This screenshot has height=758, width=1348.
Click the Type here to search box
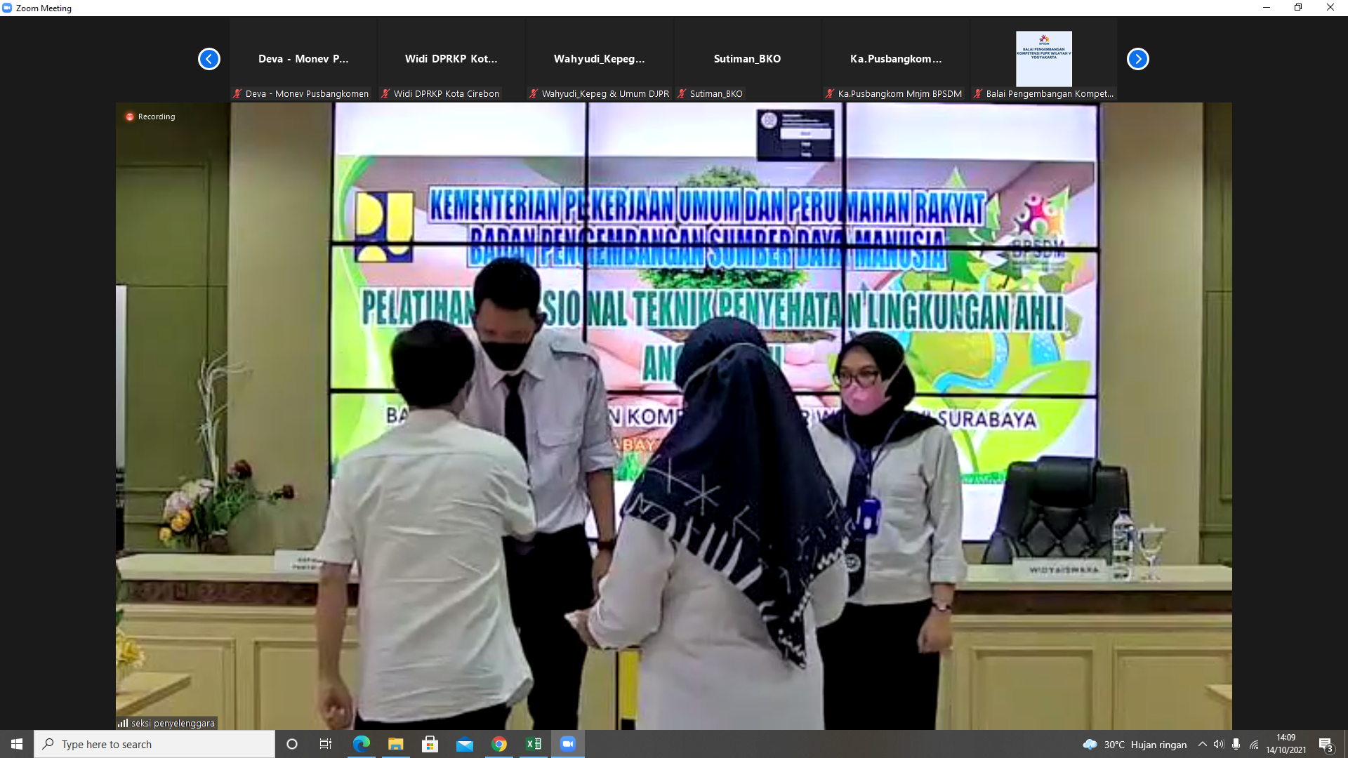(x=154, y=744)
